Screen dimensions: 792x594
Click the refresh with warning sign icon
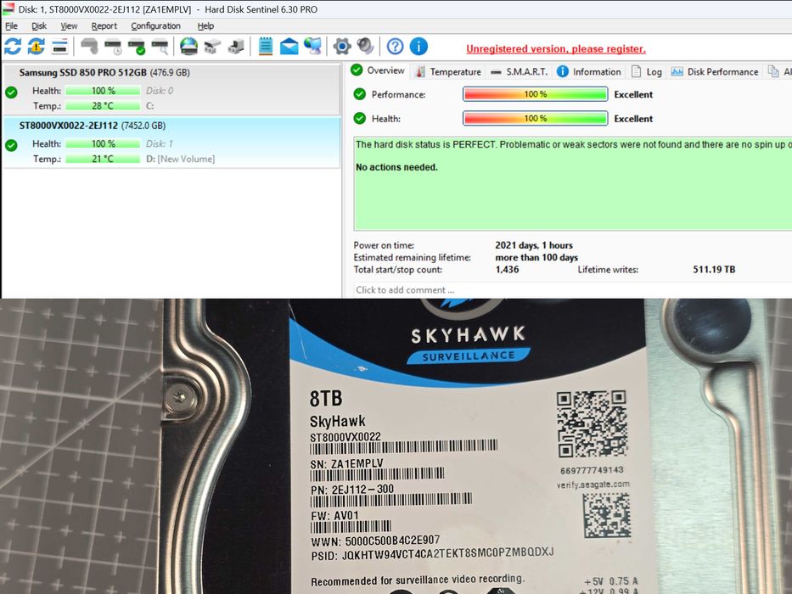coord(36,47)
